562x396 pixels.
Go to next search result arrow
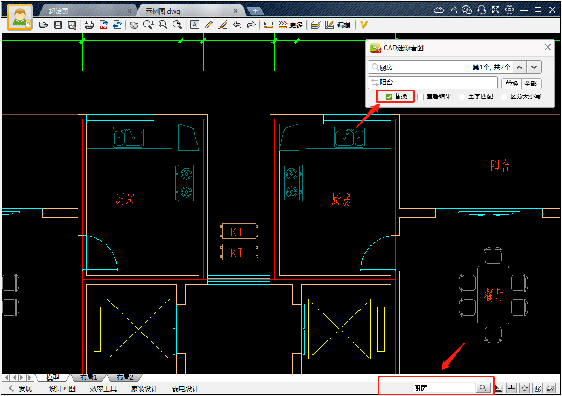tap(535, 67)
